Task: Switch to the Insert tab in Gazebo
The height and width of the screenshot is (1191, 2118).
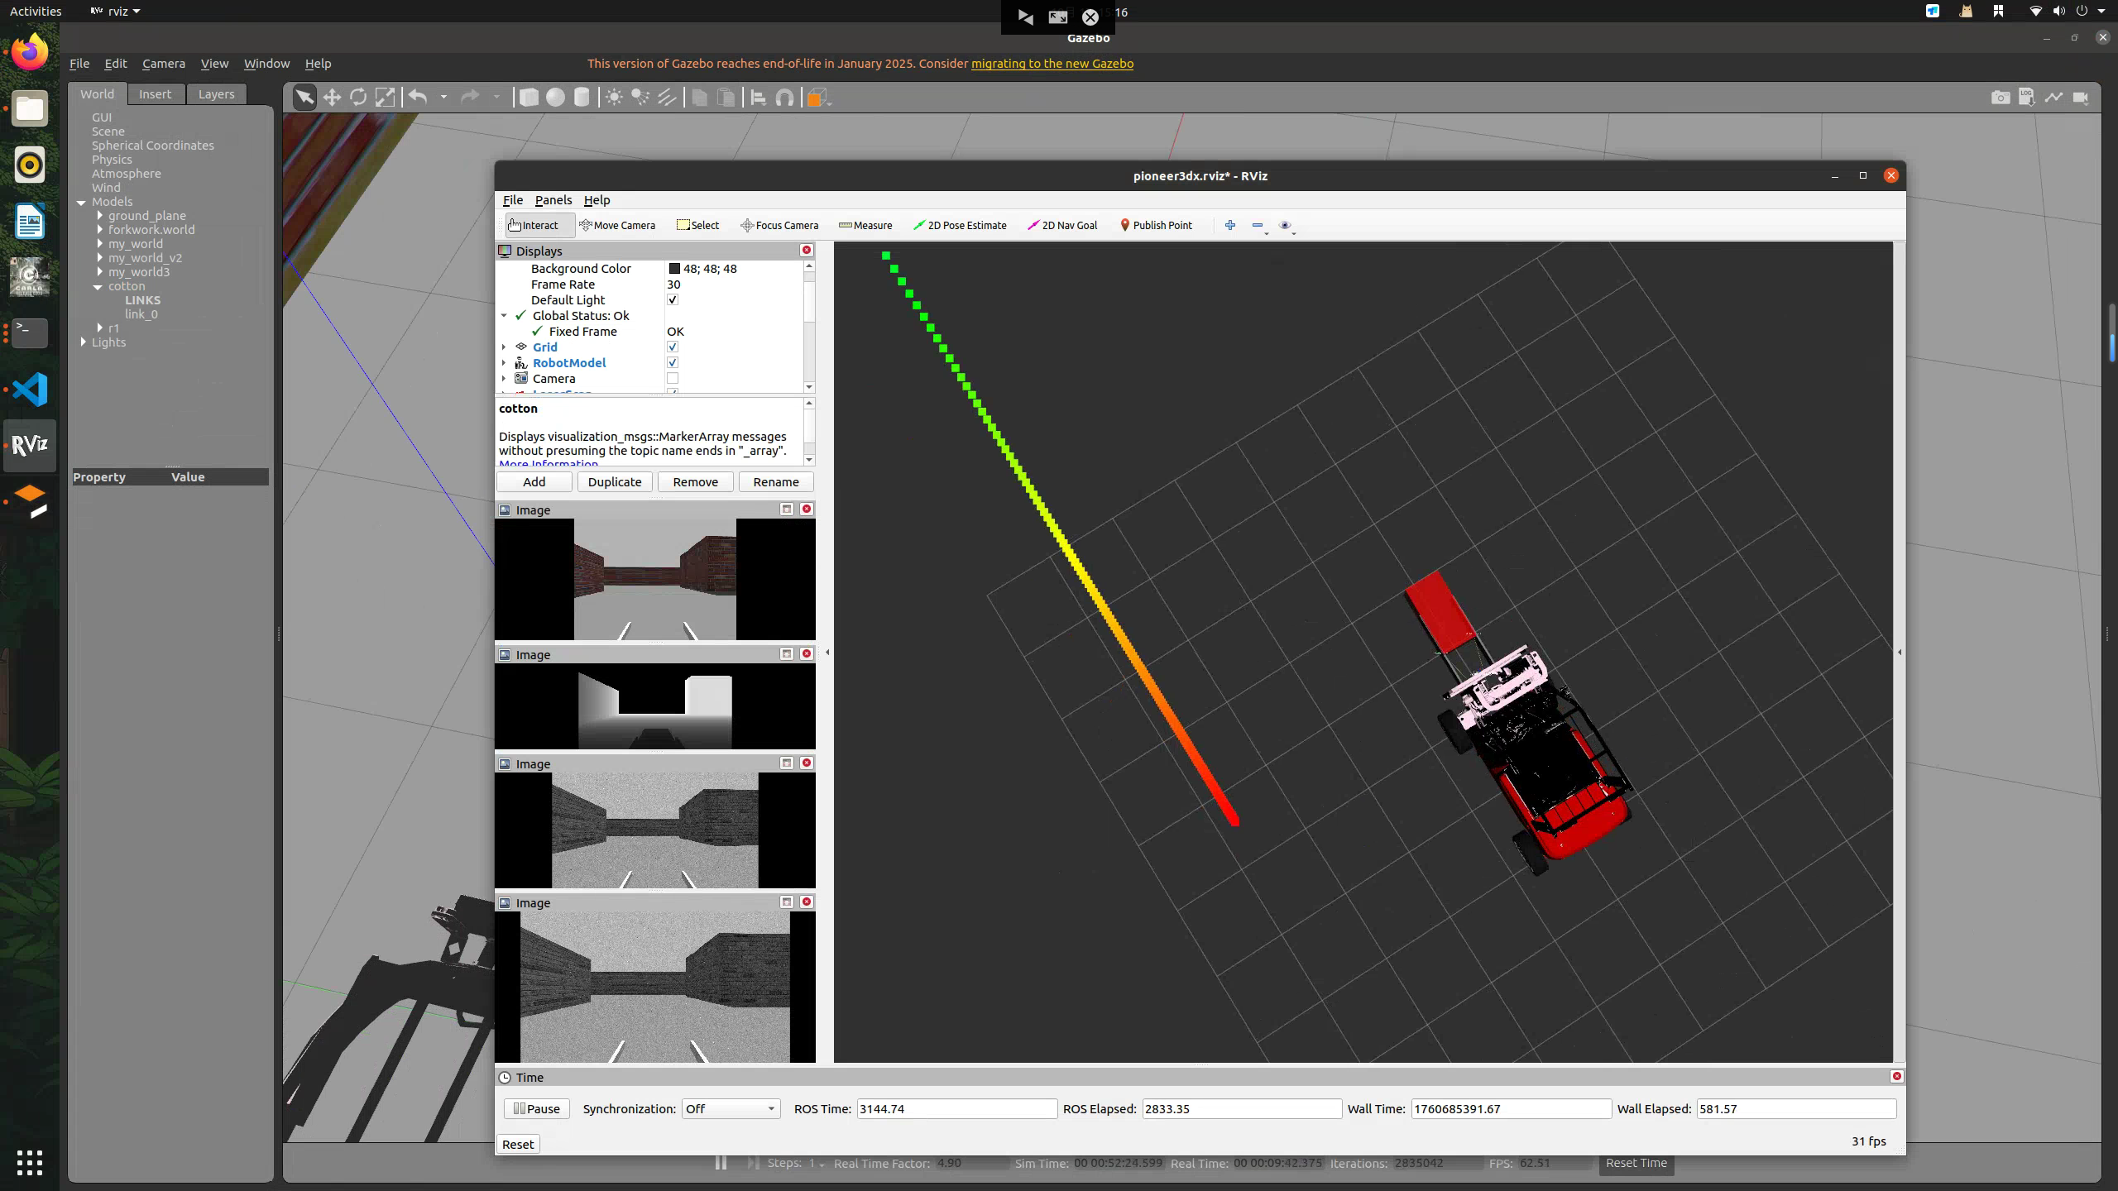Action: (155, 94)
